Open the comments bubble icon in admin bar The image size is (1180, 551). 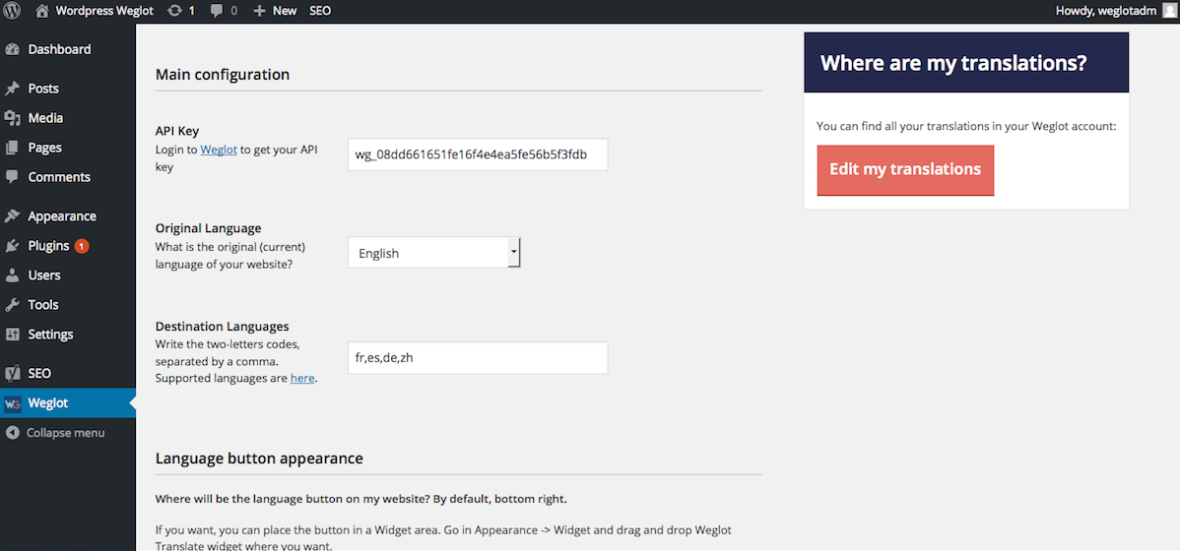[218, 11]
